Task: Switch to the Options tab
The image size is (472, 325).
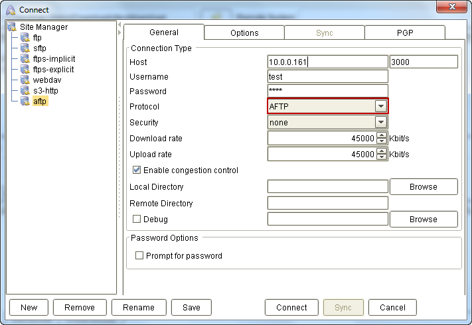Action: coord(244,32)
